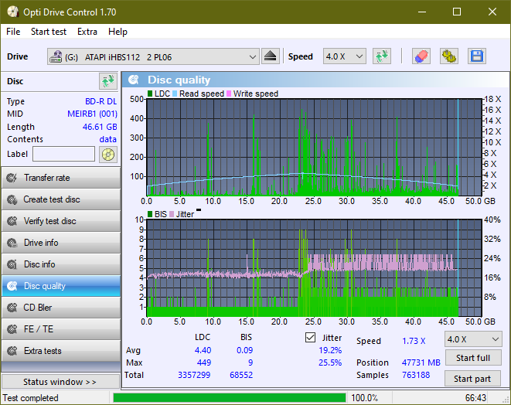
Task: Click the Test completed status text
Action: pyautogui.click(x=31, y=398)
